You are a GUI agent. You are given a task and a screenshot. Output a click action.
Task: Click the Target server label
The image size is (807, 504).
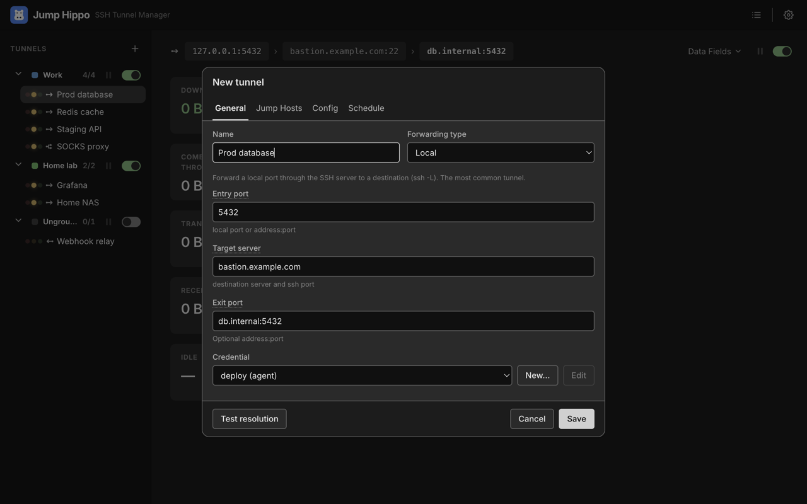click(236, 248)
